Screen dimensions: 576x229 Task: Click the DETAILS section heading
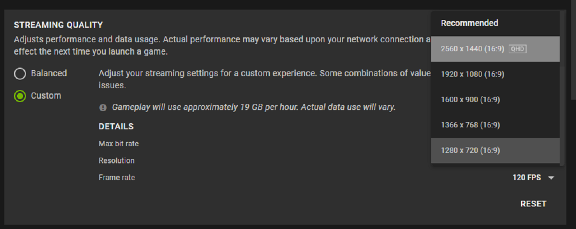116,126
